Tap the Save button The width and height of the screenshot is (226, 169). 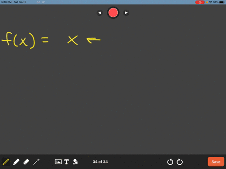216,161
